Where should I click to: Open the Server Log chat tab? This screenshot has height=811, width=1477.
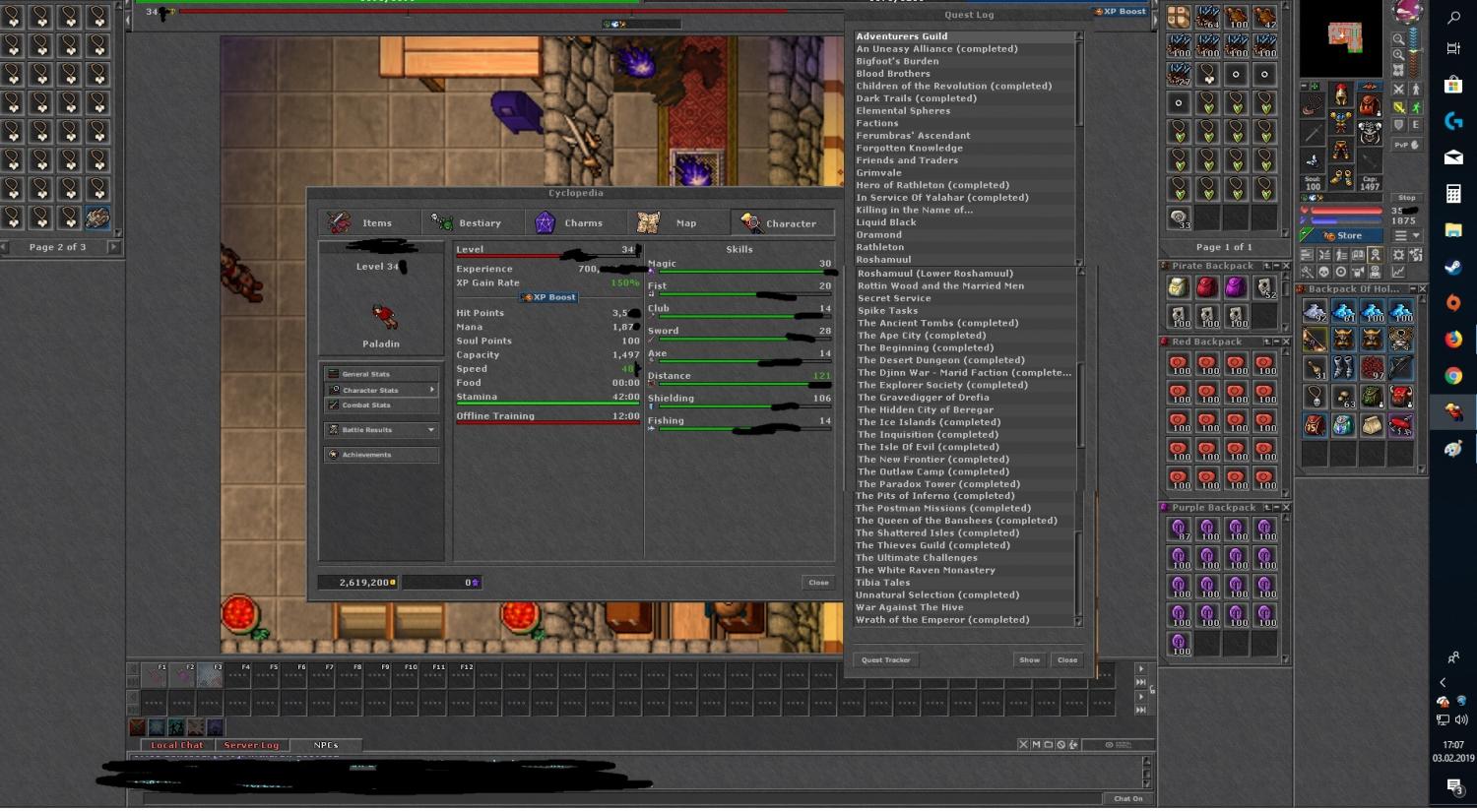click(x=251, y=746)
